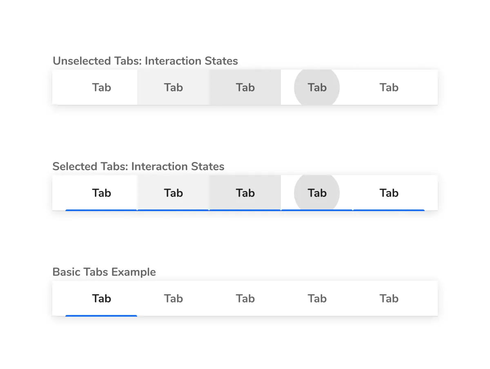
Task: Click the second Tab in Basic Tabs Example
Action: point(173,298)
